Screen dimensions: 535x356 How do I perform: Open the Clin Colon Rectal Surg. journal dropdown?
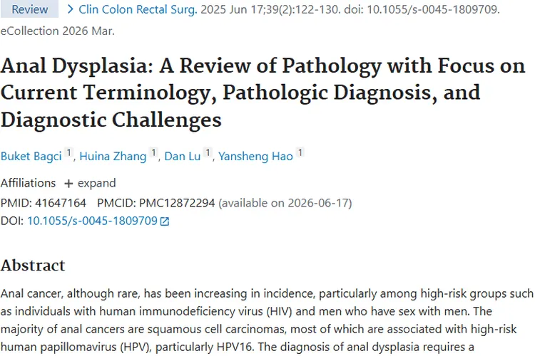(x=138, y=10)
